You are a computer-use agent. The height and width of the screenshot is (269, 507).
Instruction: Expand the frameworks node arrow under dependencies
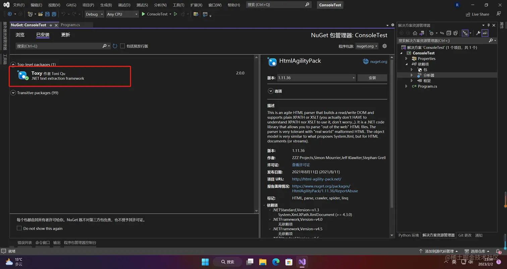(412, 81)
